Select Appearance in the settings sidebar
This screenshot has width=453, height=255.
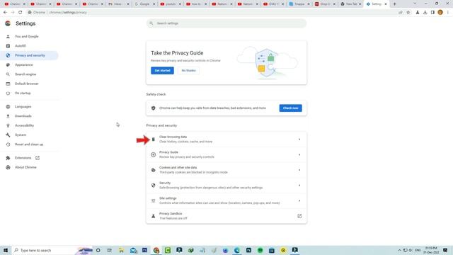pyautogui.click(x=23, y=64)
